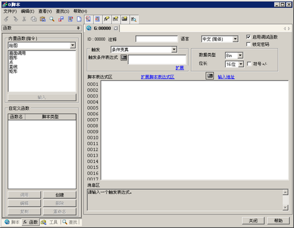Click keypad icon left of 输入地址
Image resolution: width=294 pixels, height=228 pixels.
(x=210, y=76)
